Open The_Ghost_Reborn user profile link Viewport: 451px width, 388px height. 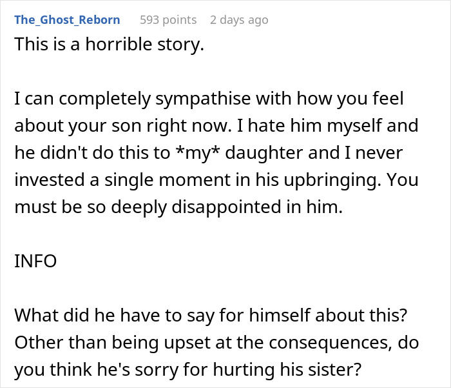point(67,19)
